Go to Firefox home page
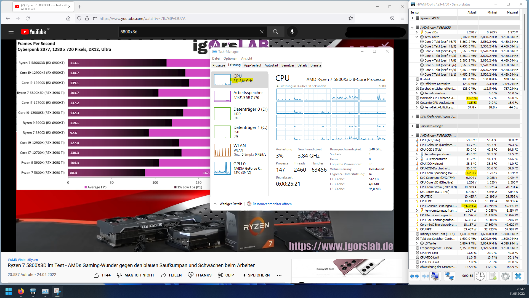This screenshot has height=298, width=529. 68,18
